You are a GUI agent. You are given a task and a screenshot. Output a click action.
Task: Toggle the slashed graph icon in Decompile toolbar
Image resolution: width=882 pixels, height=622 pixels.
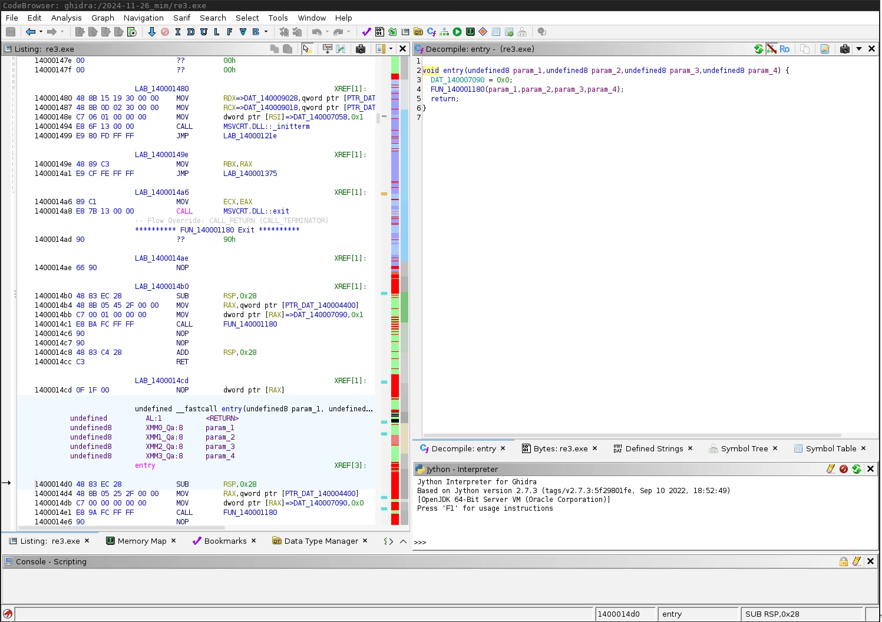click(772, 49)
